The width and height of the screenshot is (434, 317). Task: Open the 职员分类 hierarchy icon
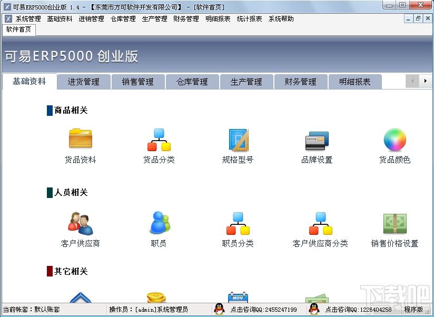238,223
